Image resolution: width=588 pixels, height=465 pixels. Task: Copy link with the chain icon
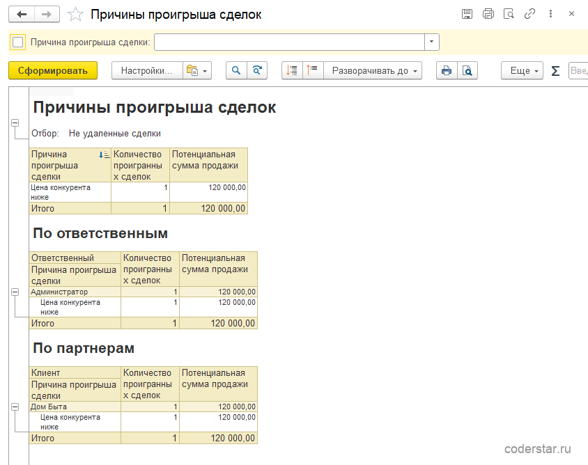tap(529, 14)
